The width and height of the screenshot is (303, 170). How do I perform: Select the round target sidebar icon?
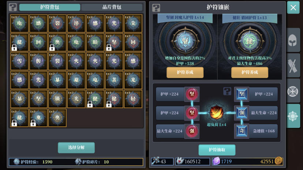[x=293, y=91]
